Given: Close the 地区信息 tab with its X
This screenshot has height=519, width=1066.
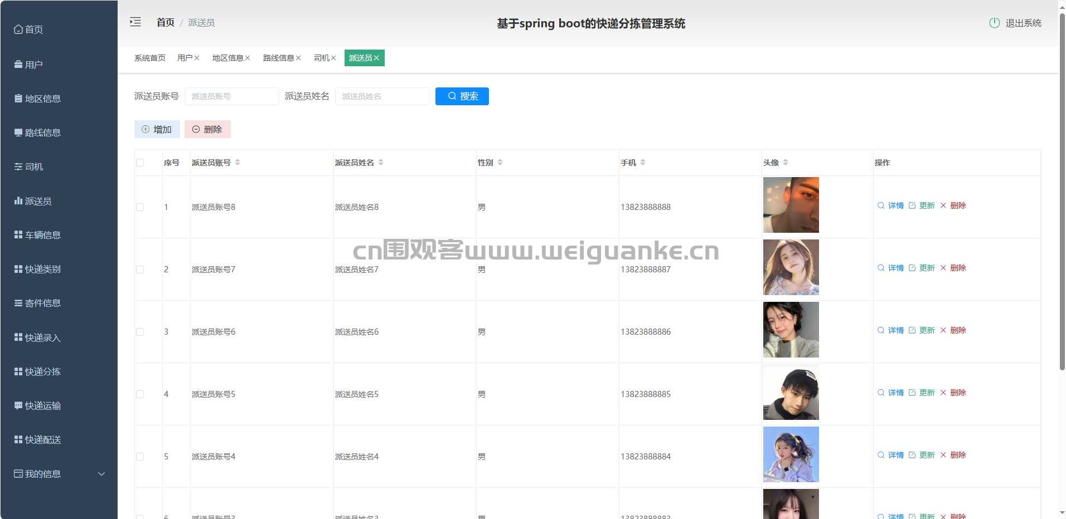Looking at the screenshot, I should click(248, 58).
